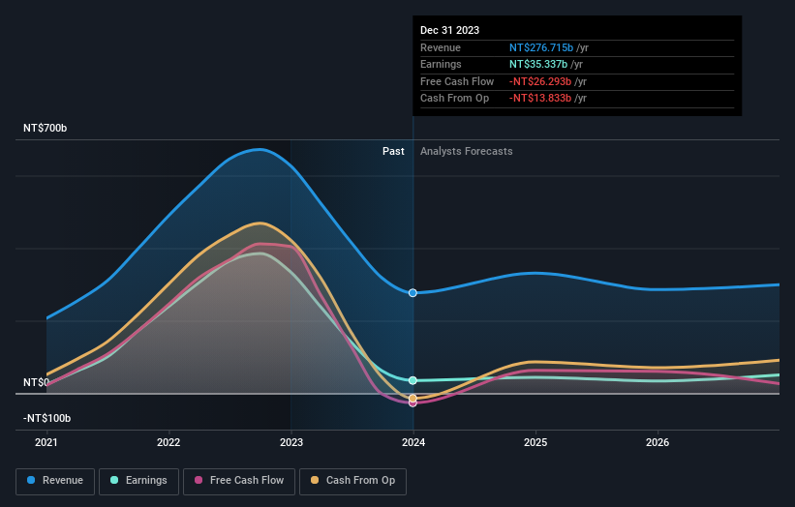Image resolution: width=795 pixels, height=507 pixels.
Task: Click the -NT$26.293b free cash flow value
Action: click(540, 81)
